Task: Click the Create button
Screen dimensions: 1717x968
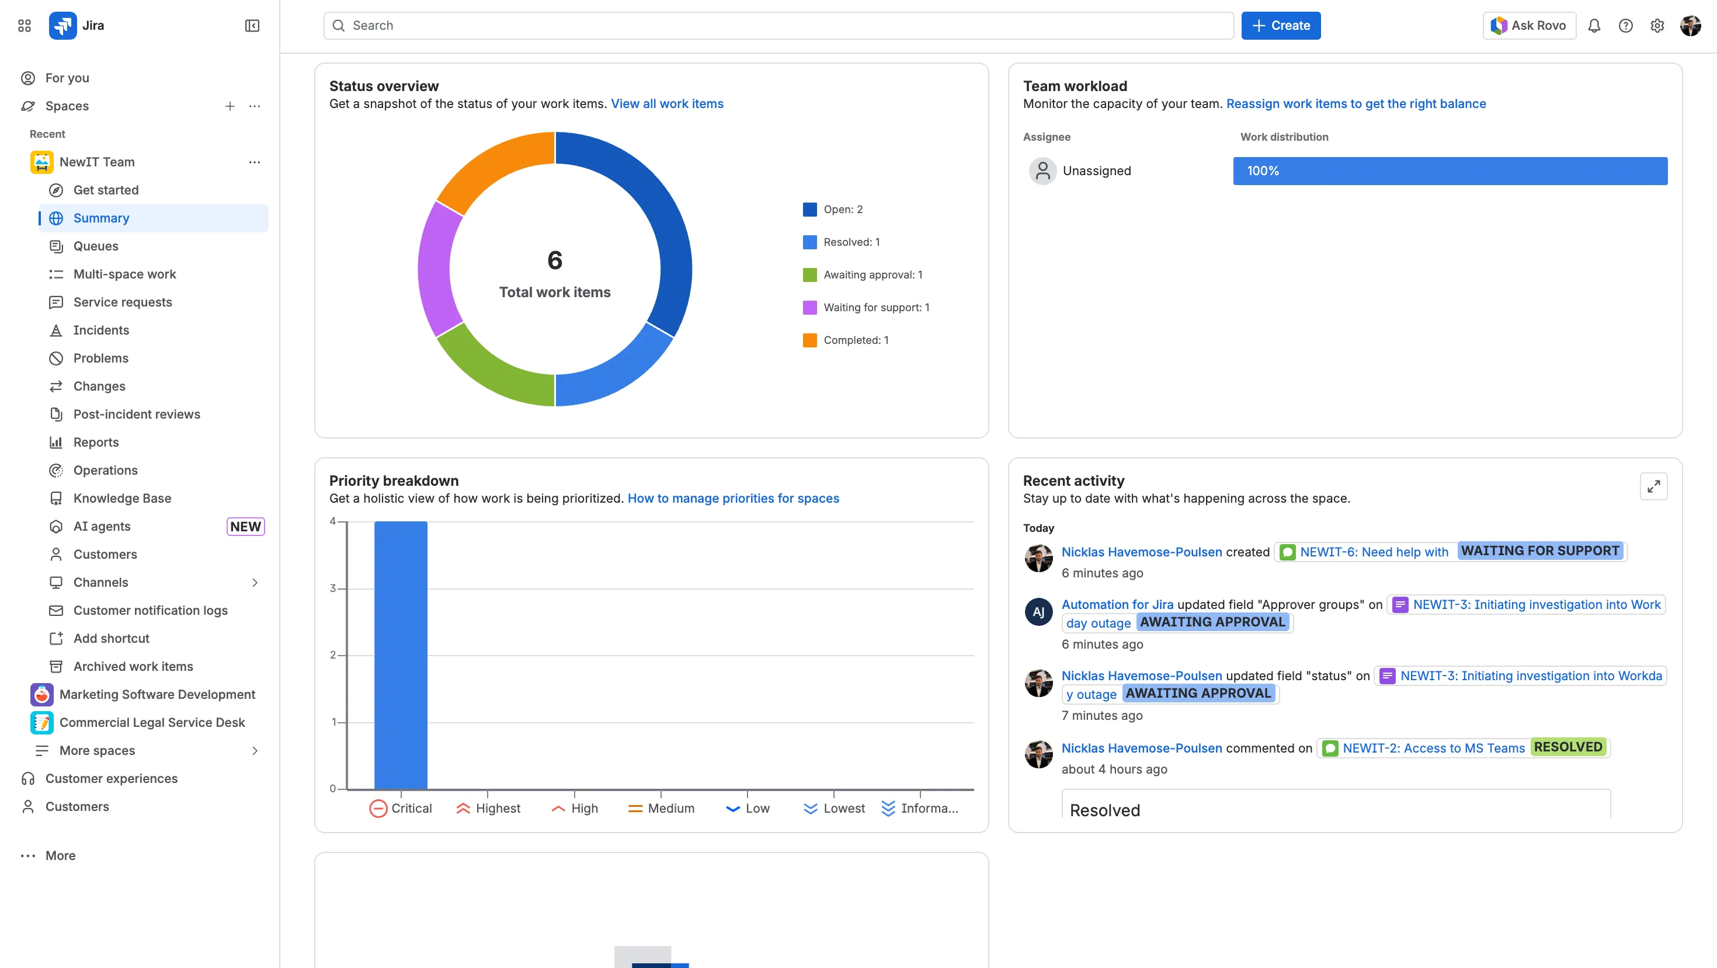Action: (x=1280, y=25)
